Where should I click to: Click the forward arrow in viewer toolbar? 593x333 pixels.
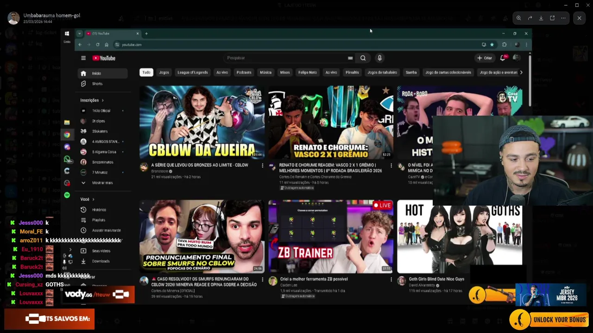[x=530, y=18]
